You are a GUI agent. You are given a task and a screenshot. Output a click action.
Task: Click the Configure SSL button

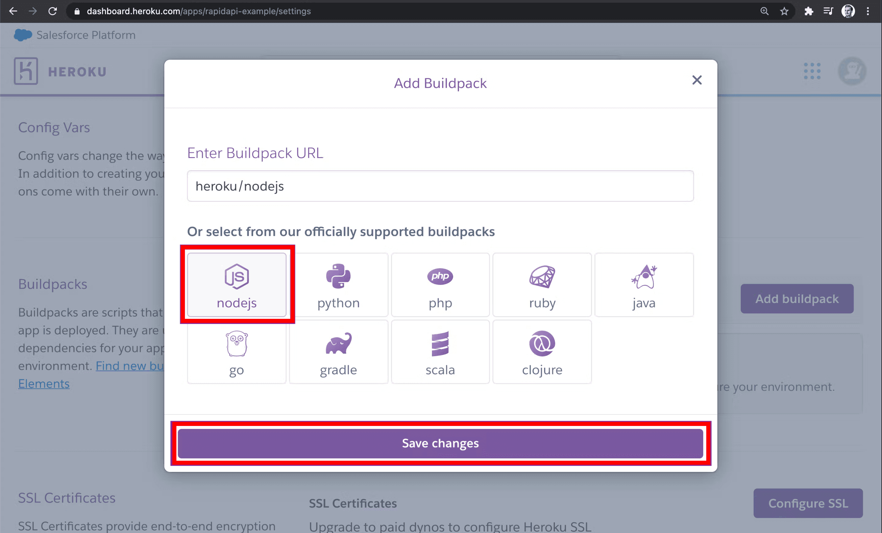coord(808,503)
